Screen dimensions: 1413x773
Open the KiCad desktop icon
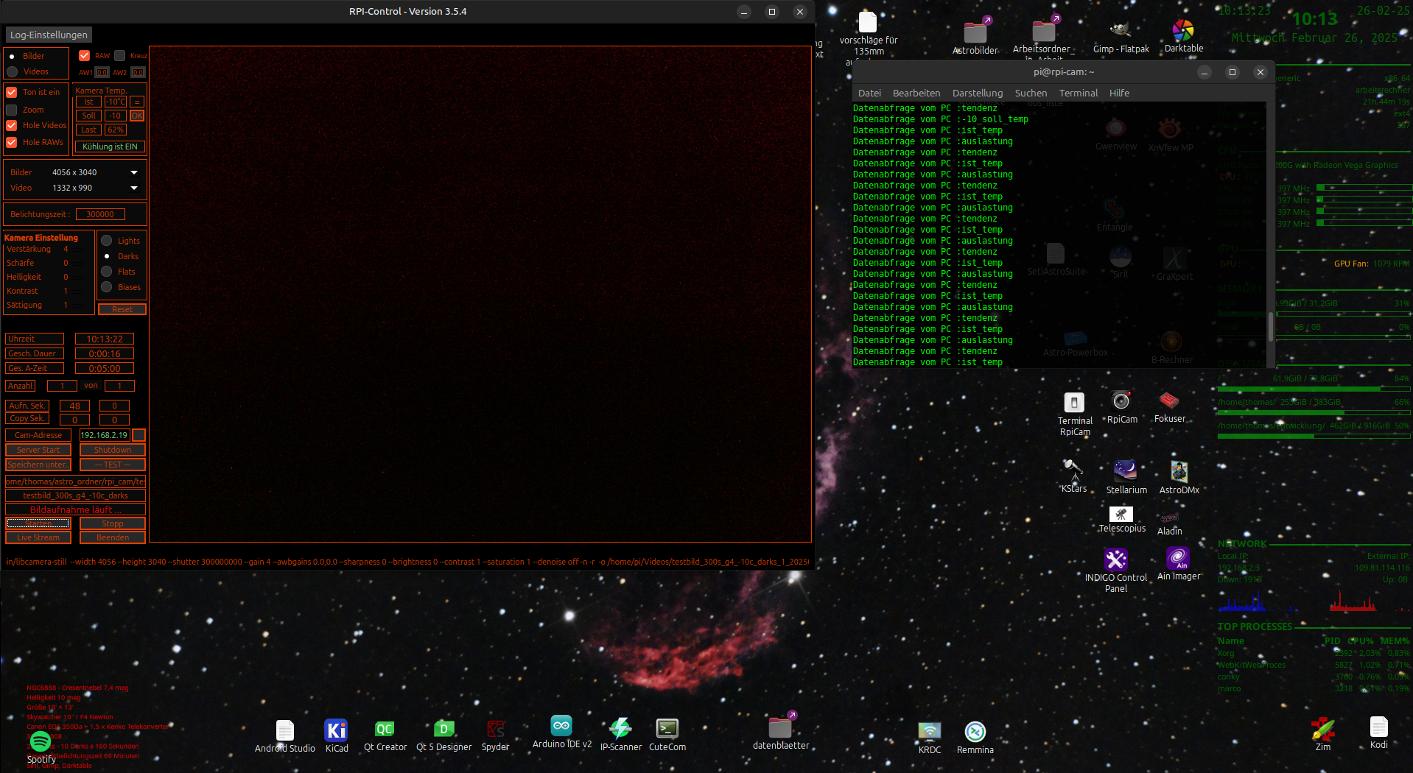(x=336, y=736)
